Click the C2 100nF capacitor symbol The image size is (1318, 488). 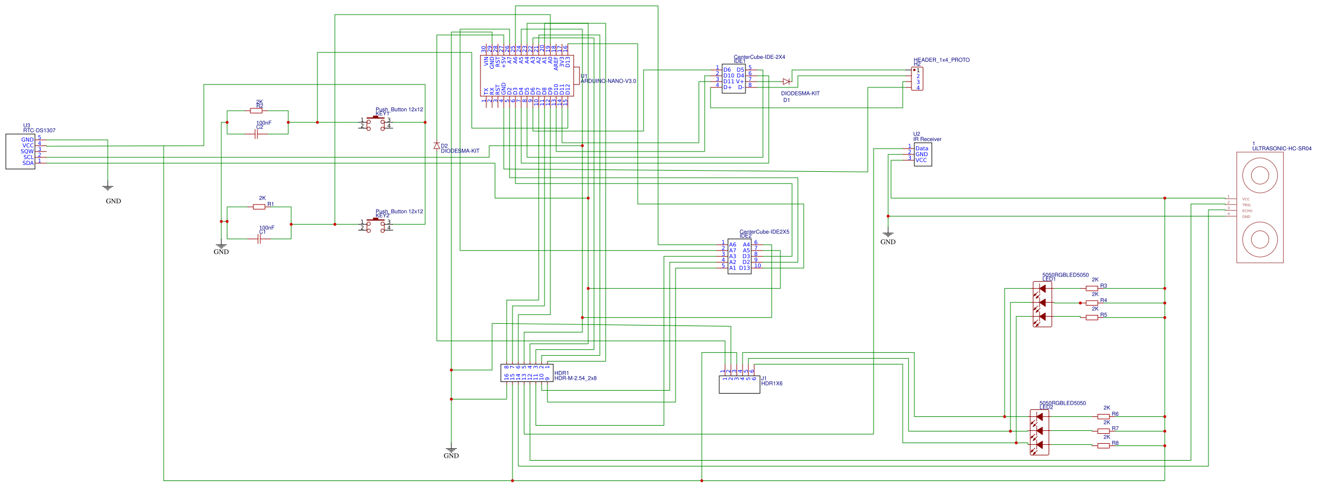[x=256, y=134]
